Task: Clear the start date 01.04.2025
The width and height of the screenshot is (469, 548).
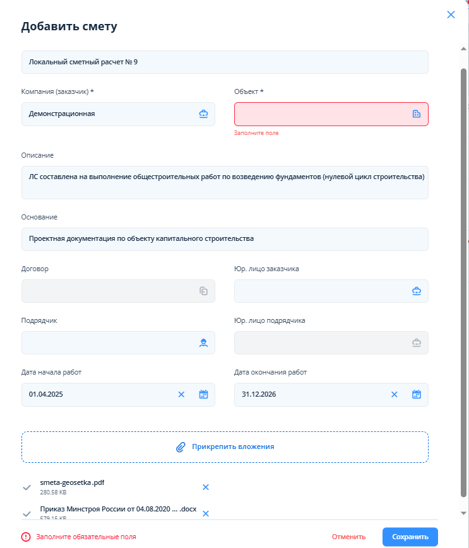Action: [x=181, y=395]
